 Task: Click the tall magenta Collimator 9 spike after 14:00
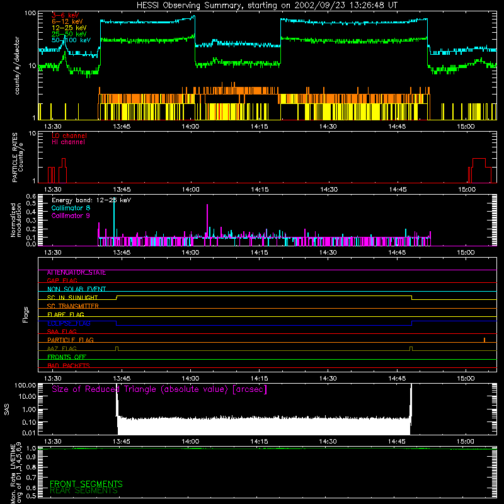click(207, 222)
